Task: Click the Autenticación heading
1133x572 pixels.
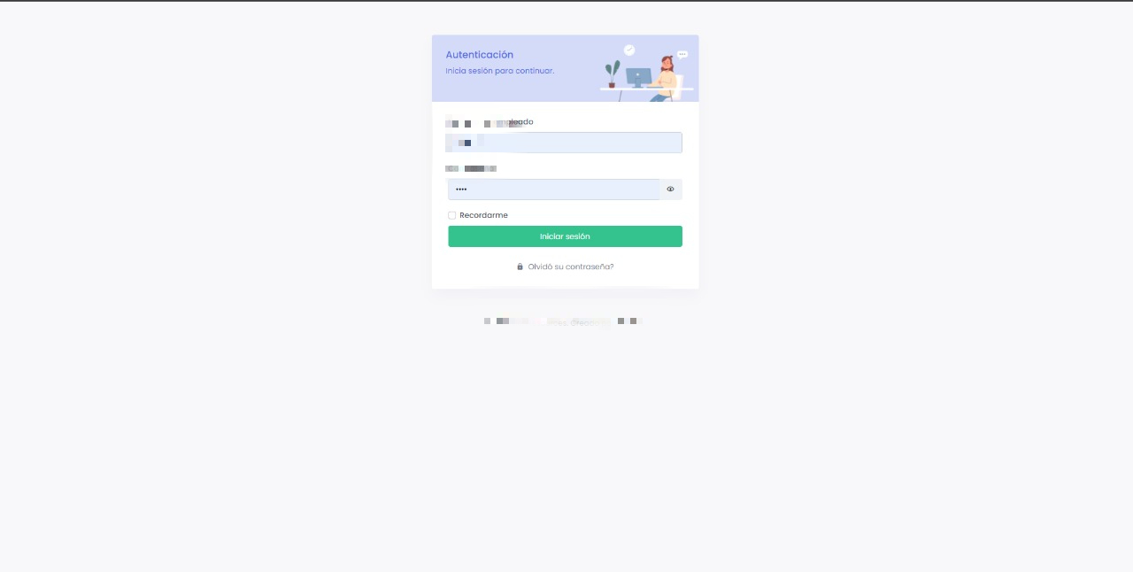Action: pyautogui.click(x=480, y=55)
